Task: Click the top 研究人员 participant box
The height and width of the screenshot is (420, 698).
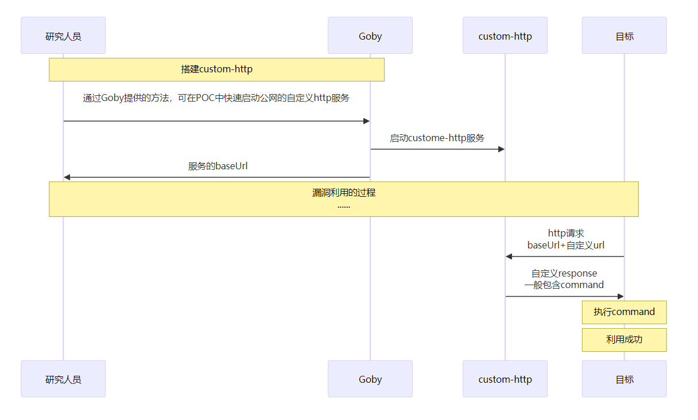Action: pos(63,36)
